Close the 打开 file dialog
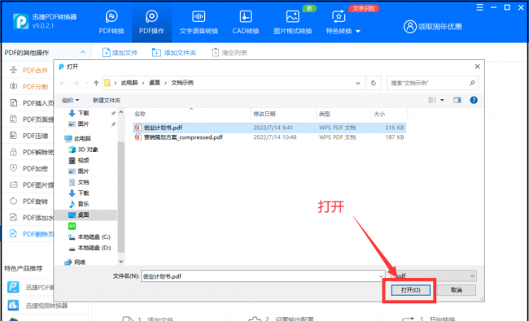This screenshot has width=529, height=321. (477, 67)
